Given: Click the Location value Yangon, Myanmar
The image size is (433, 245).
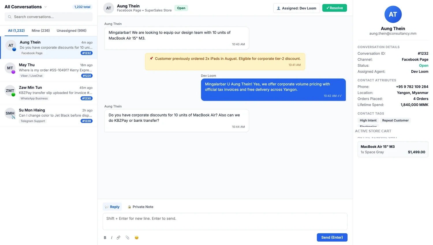Looking at the screenshot, I should [413, 93].
